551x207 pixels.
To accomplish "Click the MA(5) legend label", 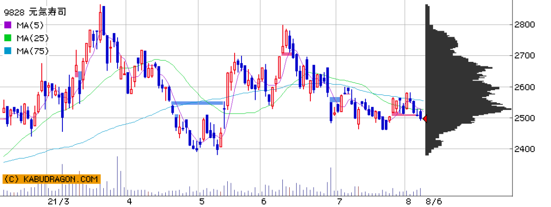I will (29, 25).
